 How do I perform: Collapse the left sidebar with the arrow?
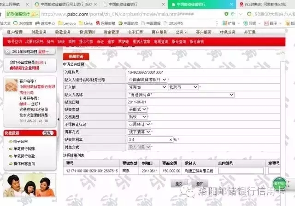point(59,119)
